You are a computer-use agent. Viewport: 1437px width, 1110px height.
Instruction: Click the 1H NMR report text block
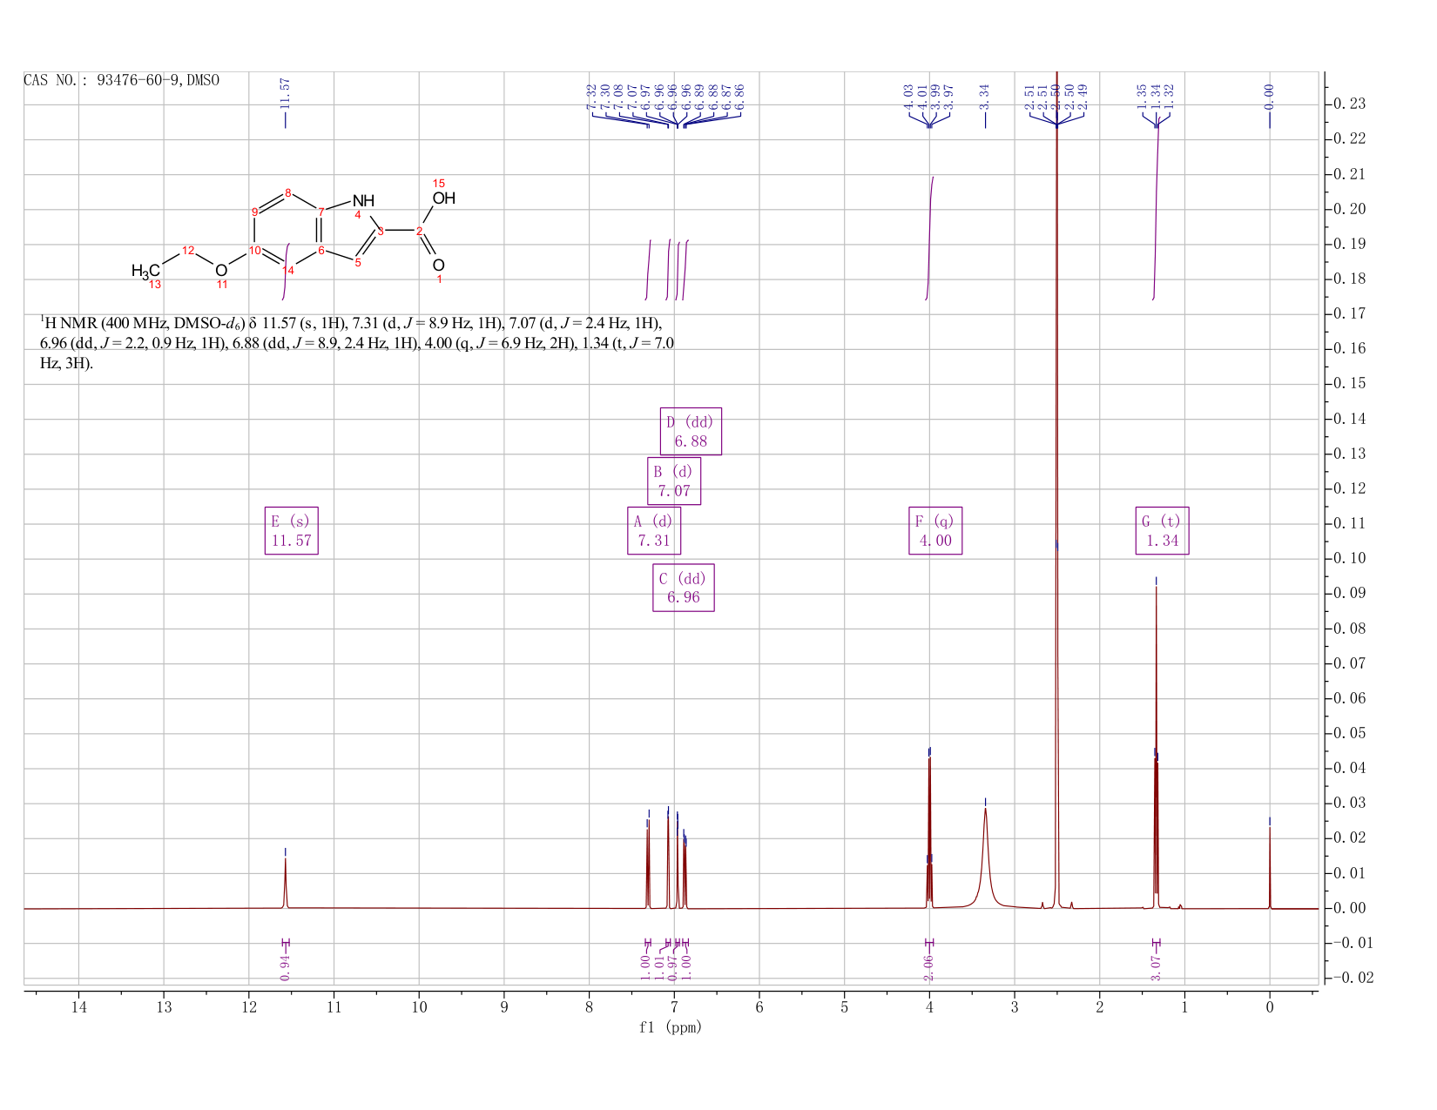(357, 342)
